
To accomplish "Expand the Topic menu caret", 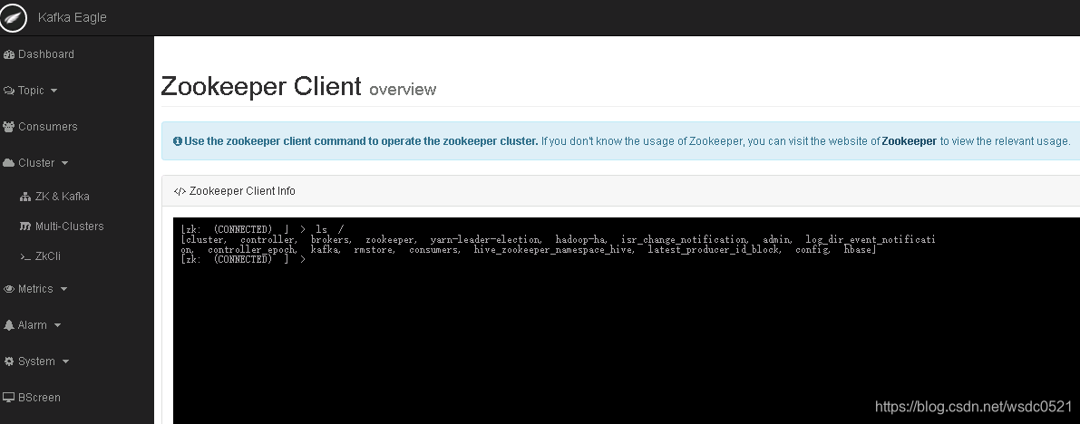I will (54, 91).
